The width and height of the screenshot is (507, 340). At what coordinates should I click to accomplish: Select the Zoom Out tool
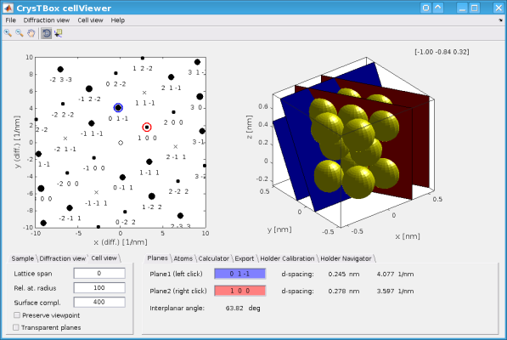[20, 33]
